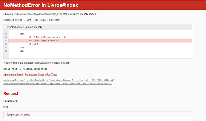Viewport: 206px width, 121px height.
Task: Click line number 15 in the gutter
Action: click(x=6, y=34)
